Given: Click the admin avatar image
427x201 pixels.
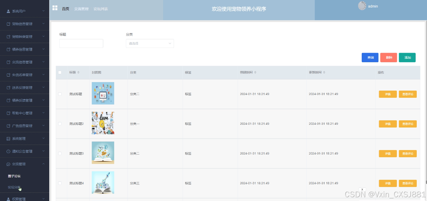Looking at the screenshot, I should click(x=362, y=6).
